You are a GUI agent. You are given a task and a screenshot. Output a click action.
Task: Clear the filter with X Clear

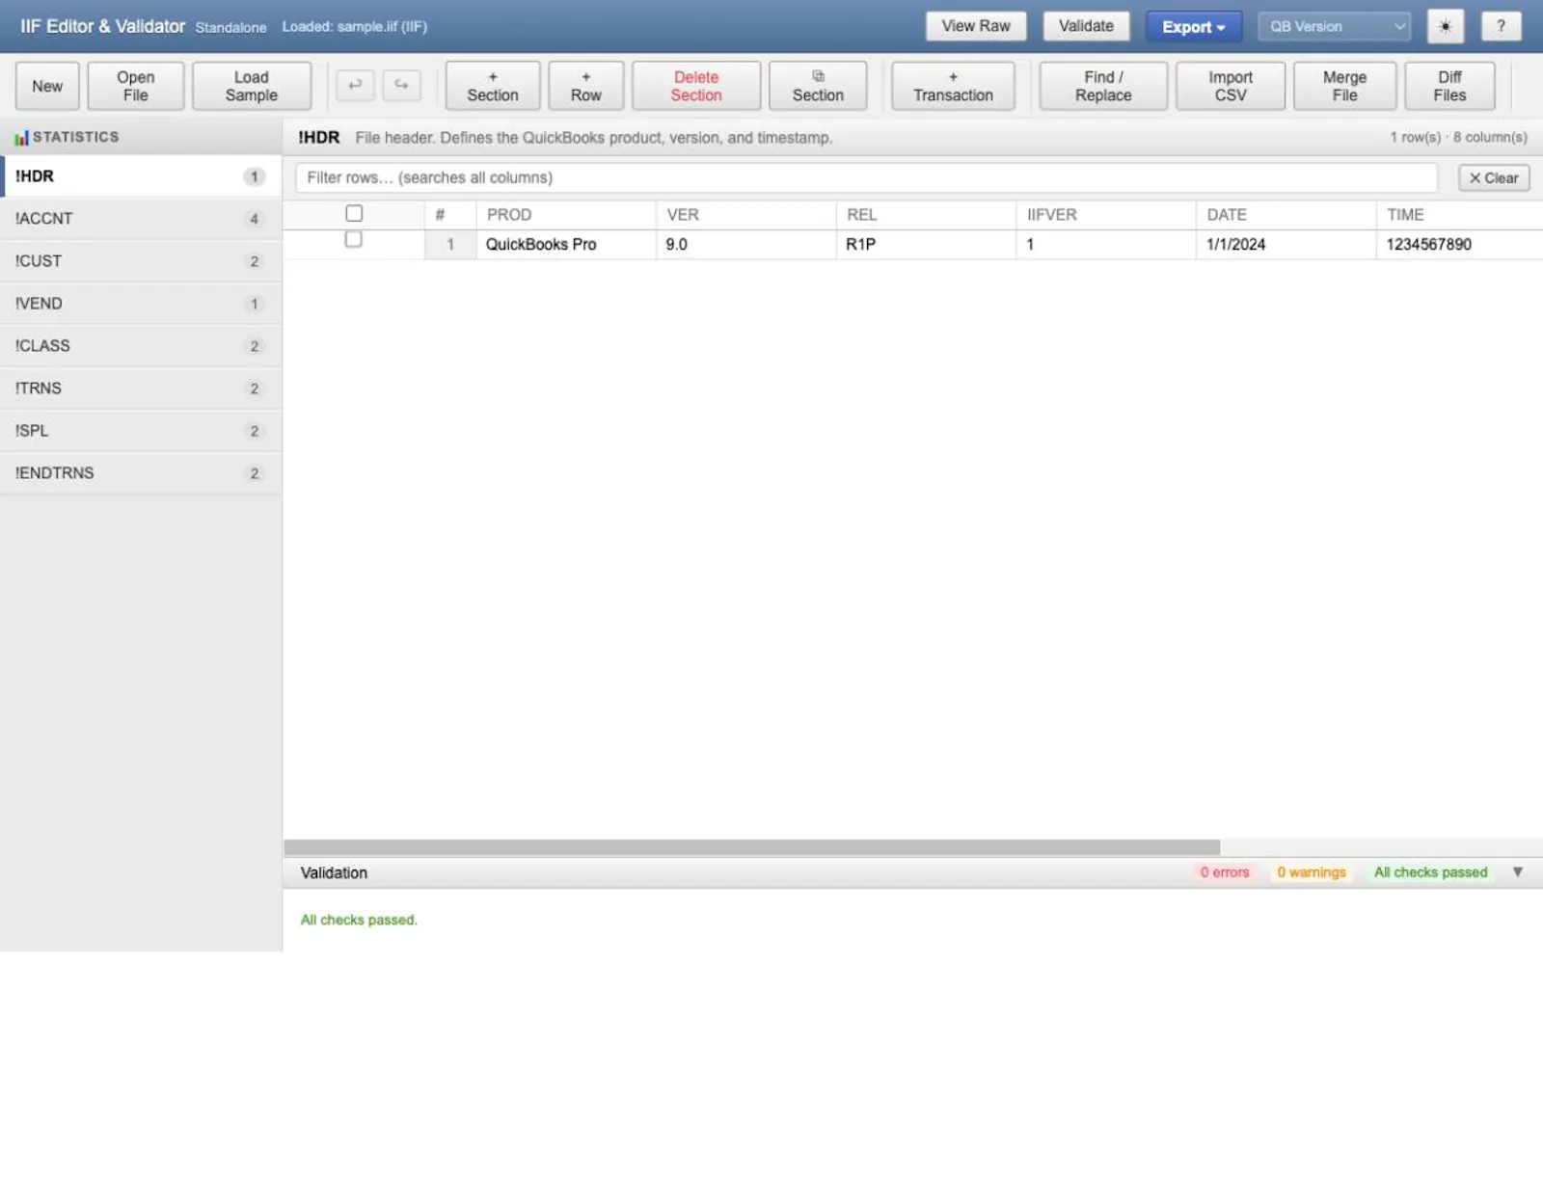(x=1494, y=177)
